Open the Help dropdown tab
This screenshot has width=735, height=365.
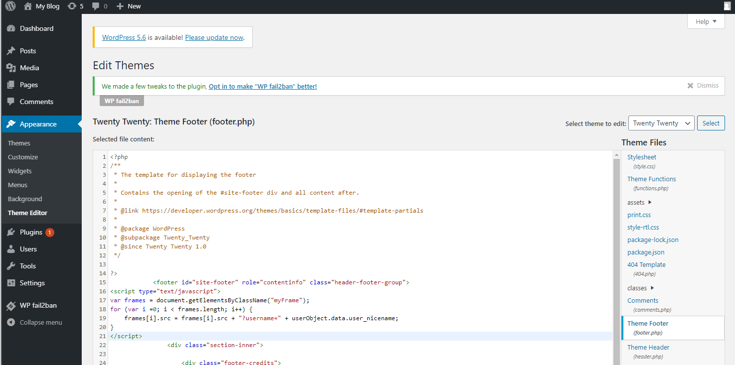(706, 21)
